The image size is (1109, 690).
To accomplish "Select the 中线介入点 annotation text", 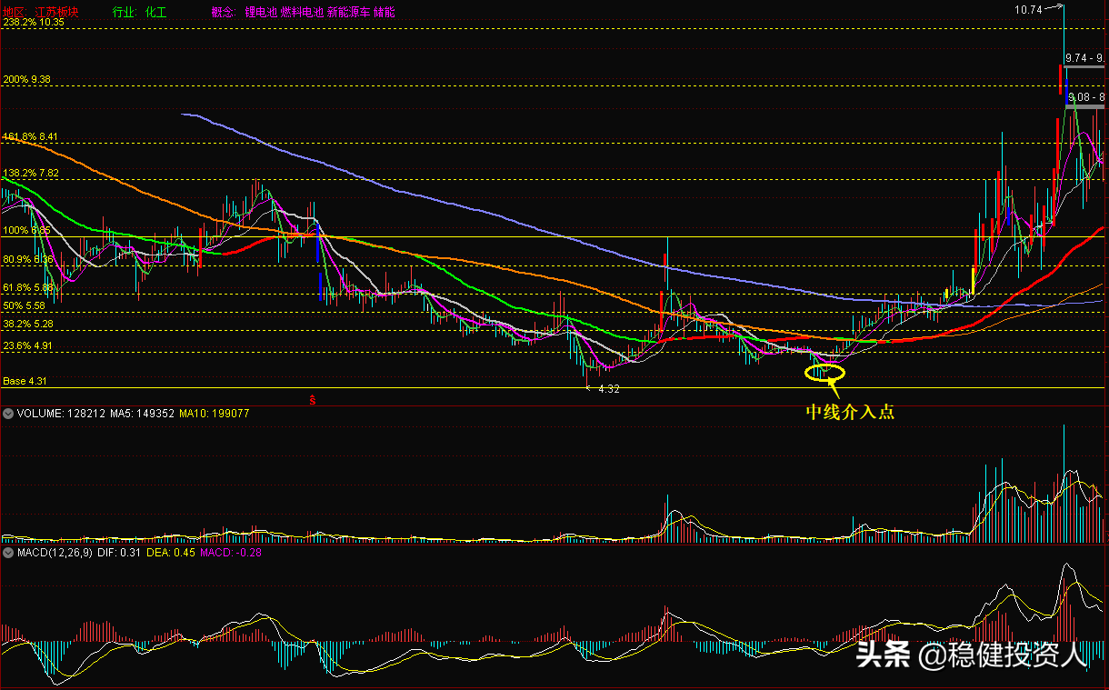I will click(851, 412).
